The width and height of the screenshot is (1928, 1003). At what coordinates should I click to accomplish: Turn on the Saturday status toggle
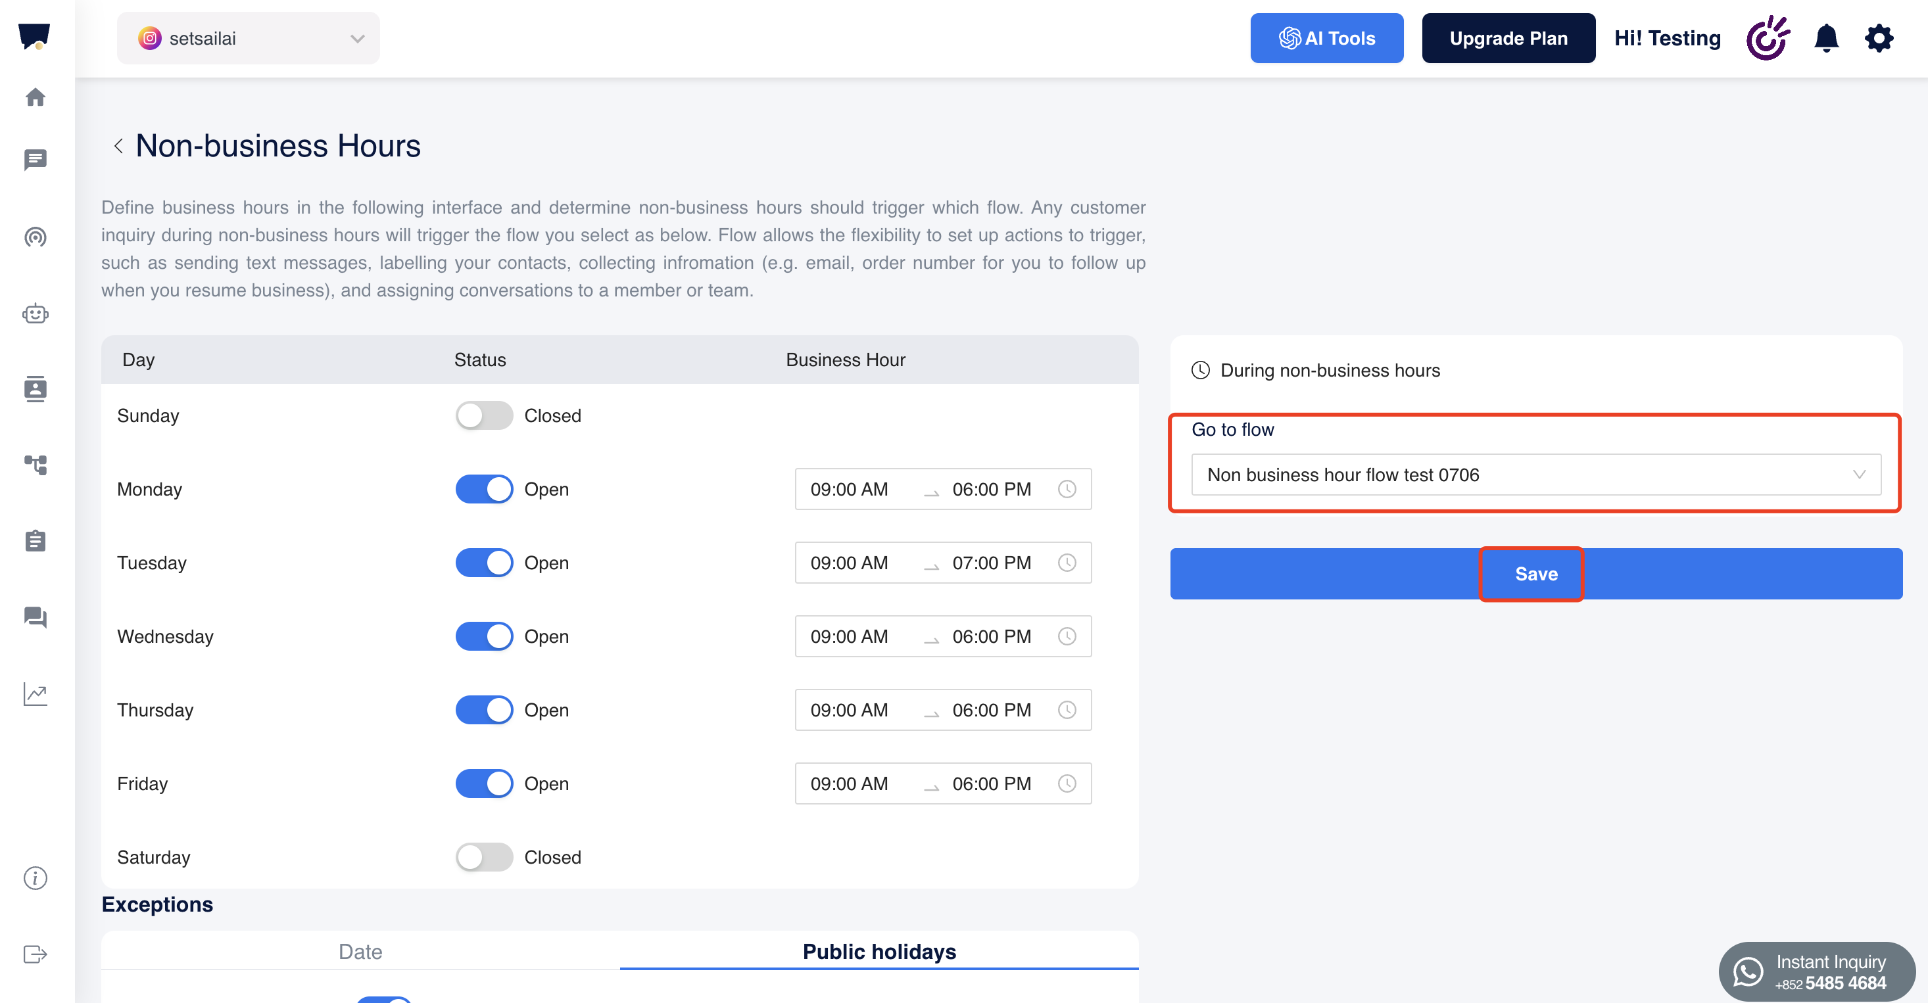483,857
